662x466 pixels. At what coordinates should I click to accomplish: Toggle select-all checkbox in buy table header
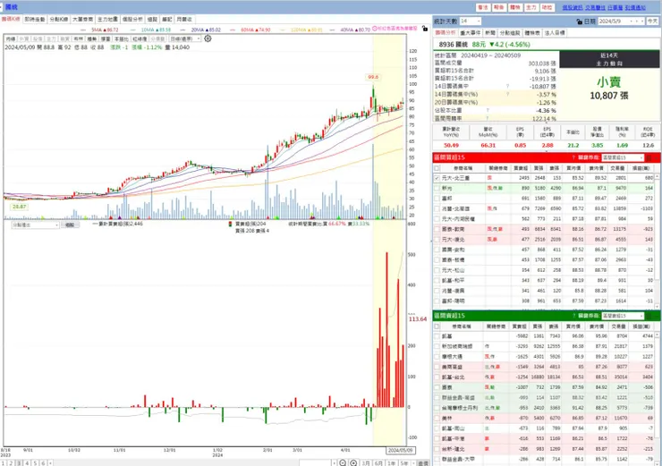tap(437, 168)
